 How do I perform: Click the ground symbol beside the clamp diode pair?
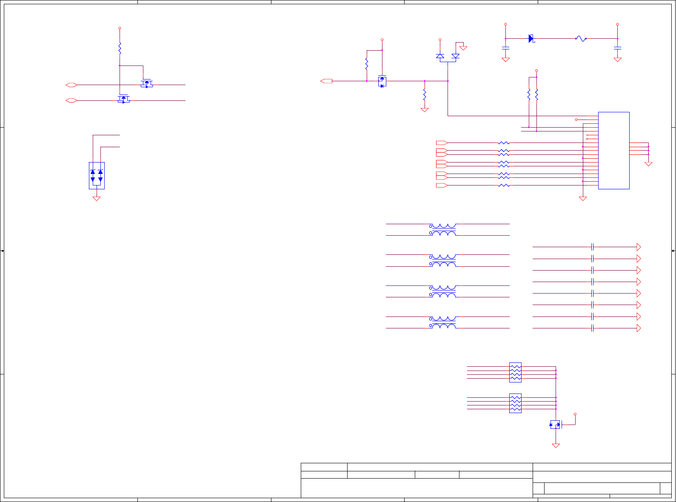point(463,48)
